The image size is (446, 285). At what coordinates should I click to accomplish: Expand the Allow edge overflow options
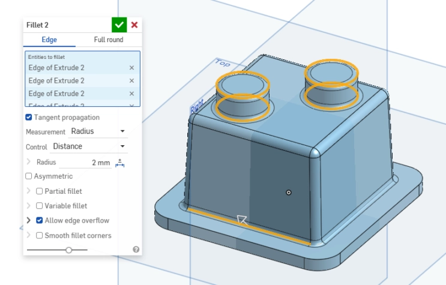[x=28, y=220]
